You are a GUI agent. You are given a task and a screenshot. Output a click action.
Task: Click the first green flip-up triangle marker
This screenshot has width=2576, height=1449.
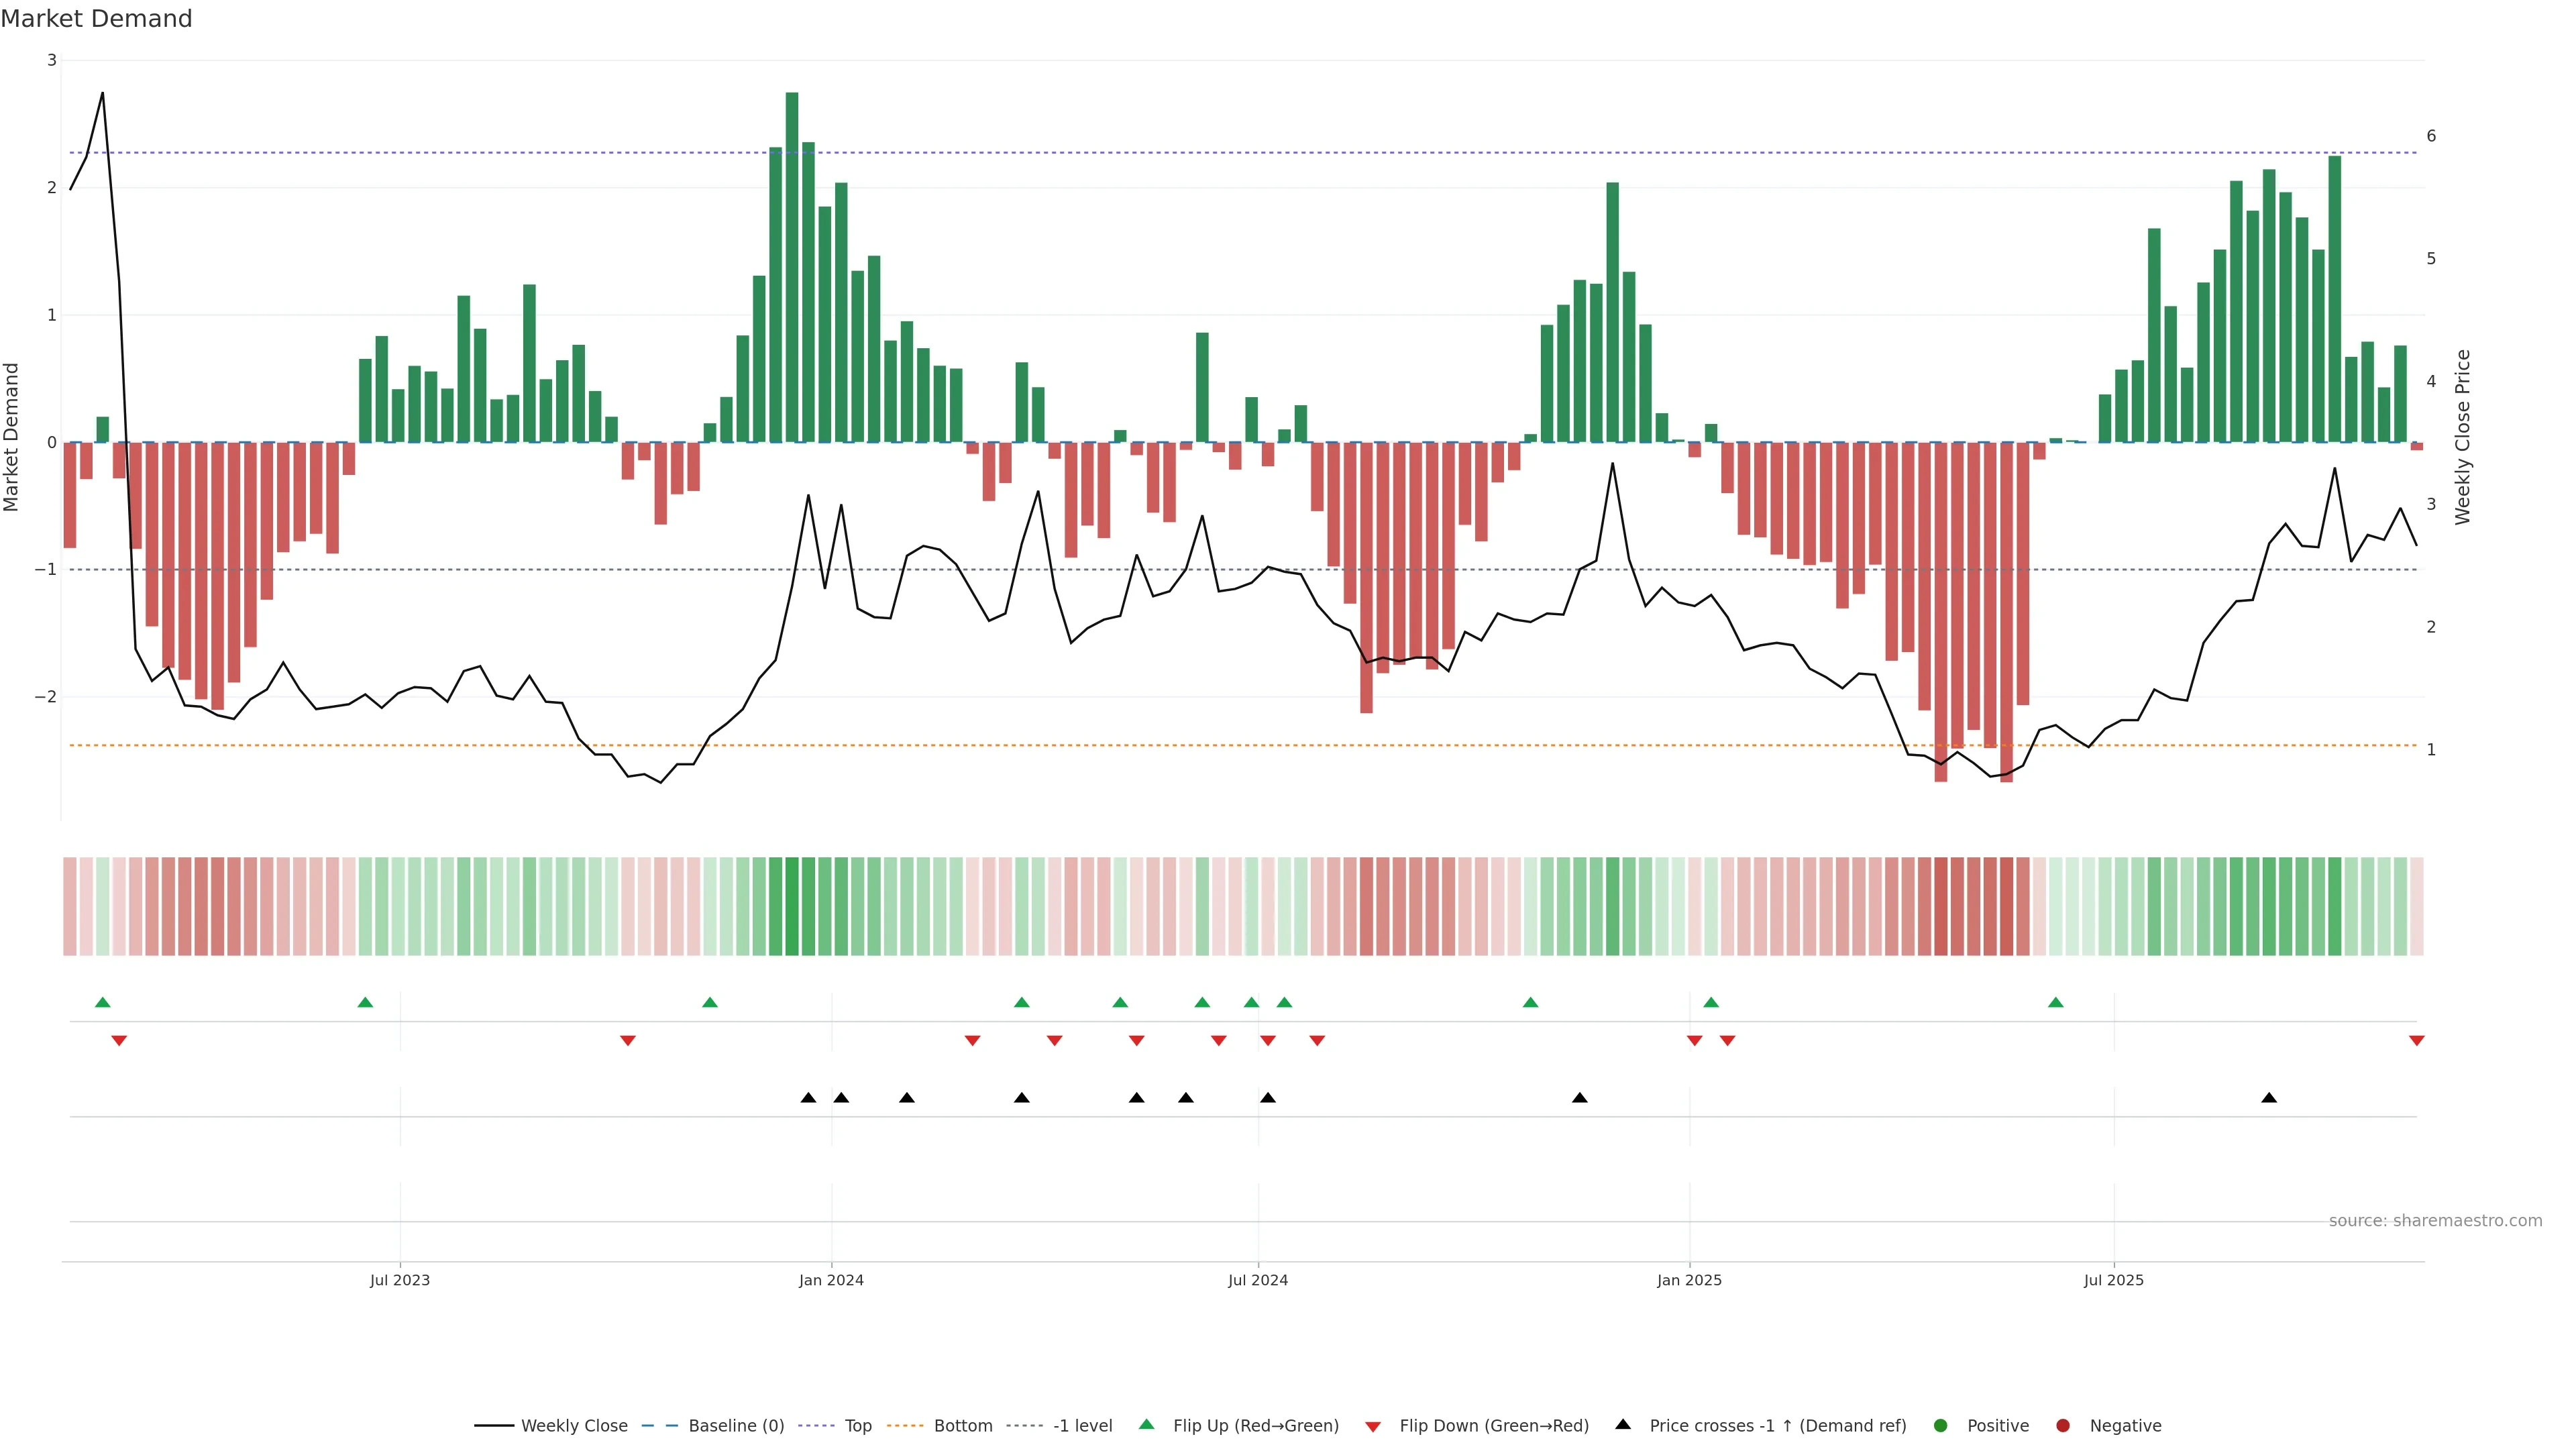point(102,1002)
